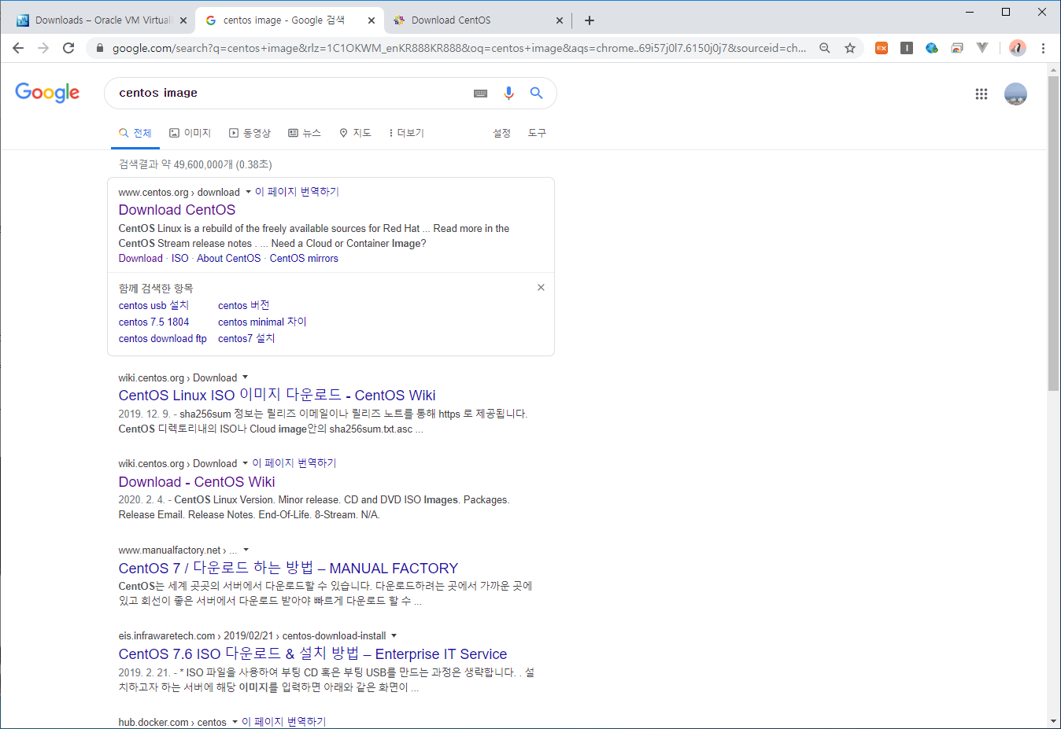
Task: Select the 동영상 search tab
Action: (250, 133)
